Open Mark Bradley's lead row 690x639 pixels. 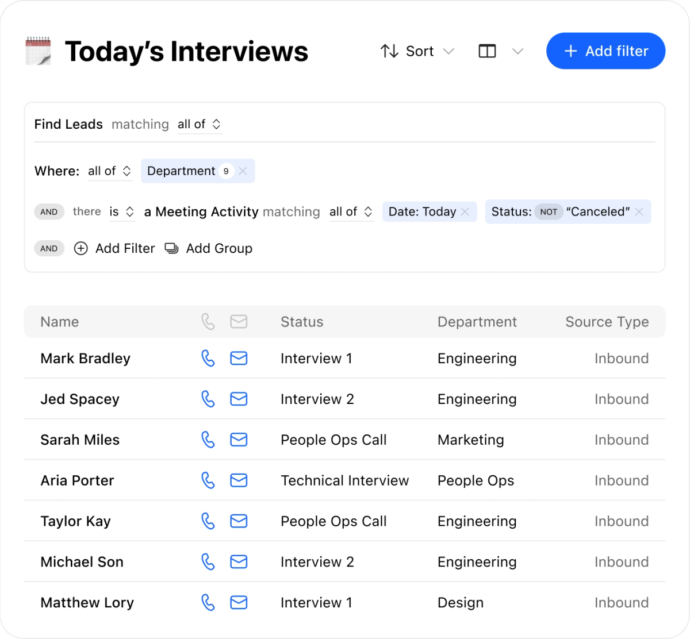(345, 358)
